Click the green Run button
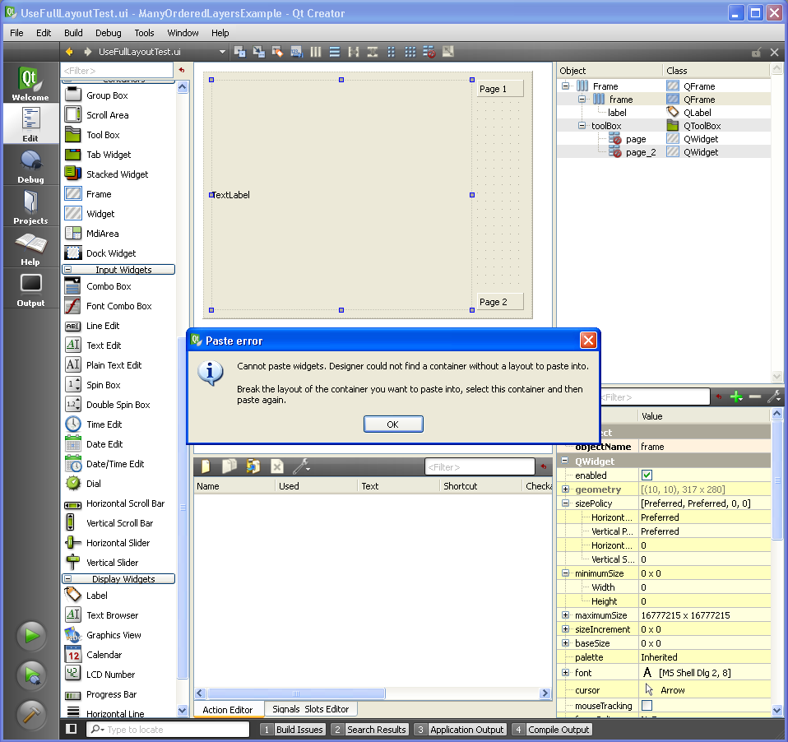Image resolution: width=788 pixels, height=742 pixels. pyautogui.click(x=31, y=636)
